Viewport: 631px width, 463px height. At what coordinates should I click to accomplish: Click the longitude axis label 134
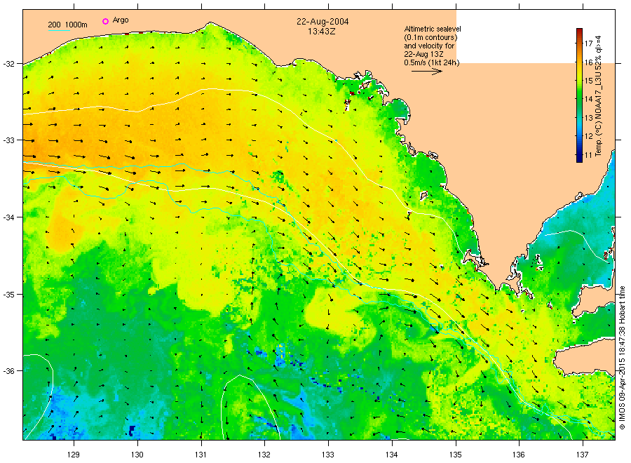click(391, 455)
